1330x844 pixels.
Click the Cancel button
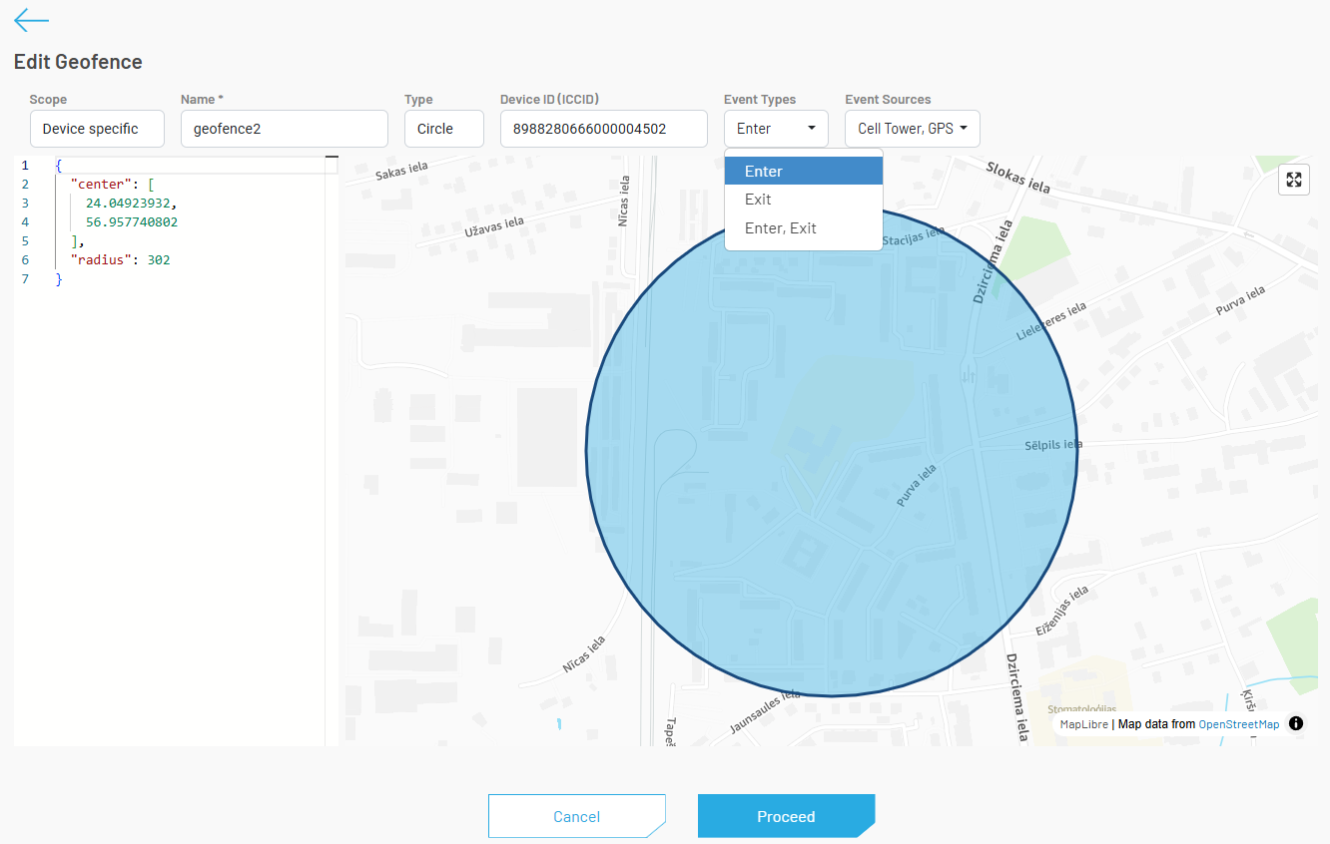tap(577, 816)
